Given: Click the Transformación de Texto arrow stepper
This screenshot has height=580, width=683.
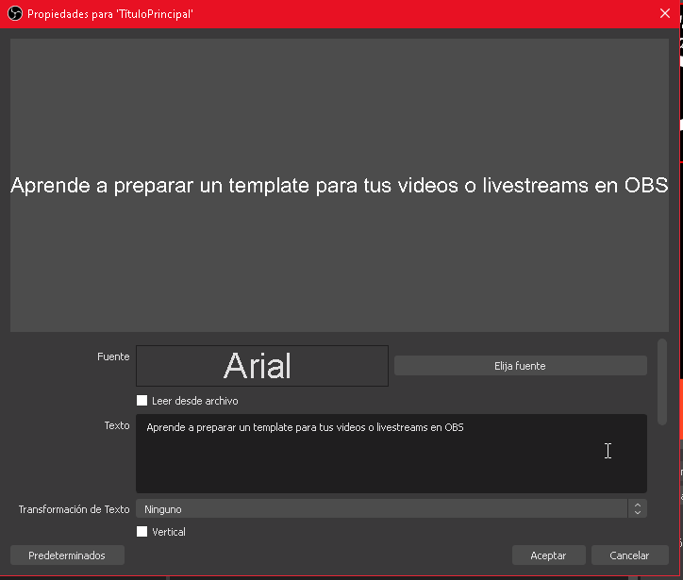Looking at the screenshot, I should pos(638,508).
